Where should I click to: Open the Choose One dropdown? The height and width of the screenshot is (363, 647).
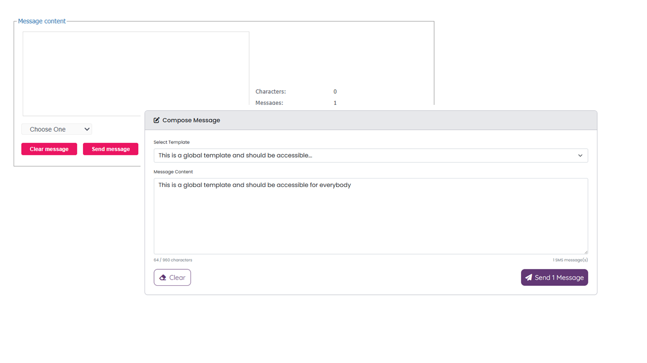57,130
